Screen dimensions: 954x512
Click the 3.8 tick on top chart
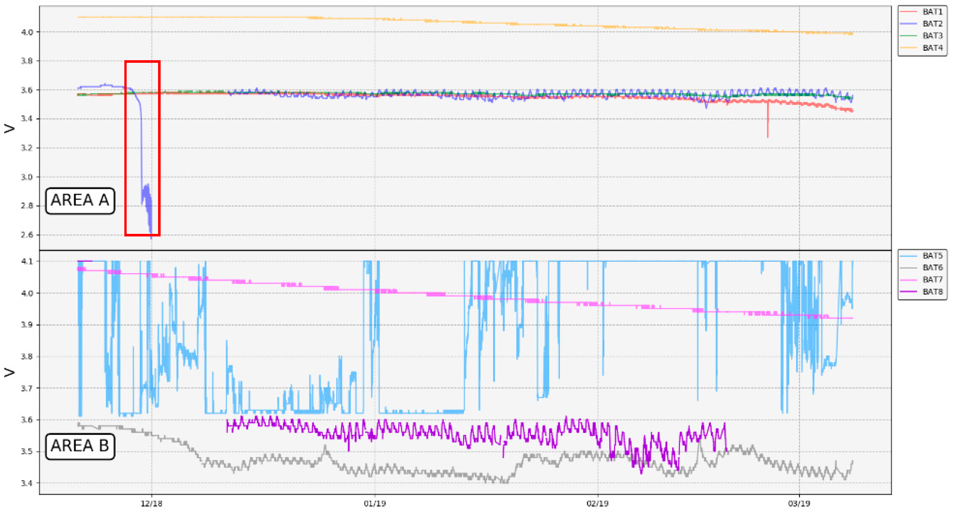[27, 61]
